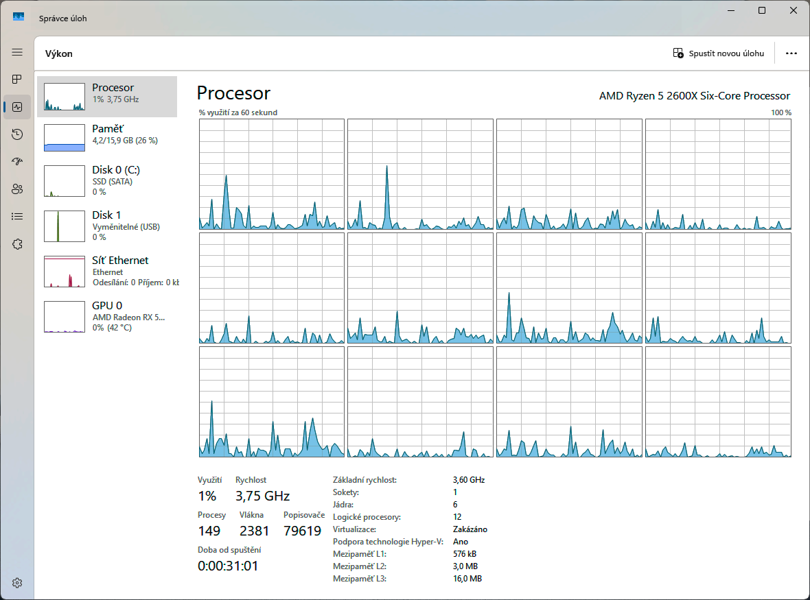Click the top-left logical processor graph
The width and height of the screenshot is (810, 600).
click(272, 174)
